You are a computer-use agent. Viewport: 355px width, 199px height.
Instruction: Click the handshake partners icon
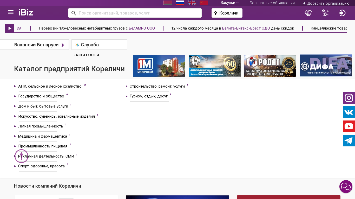308,13
